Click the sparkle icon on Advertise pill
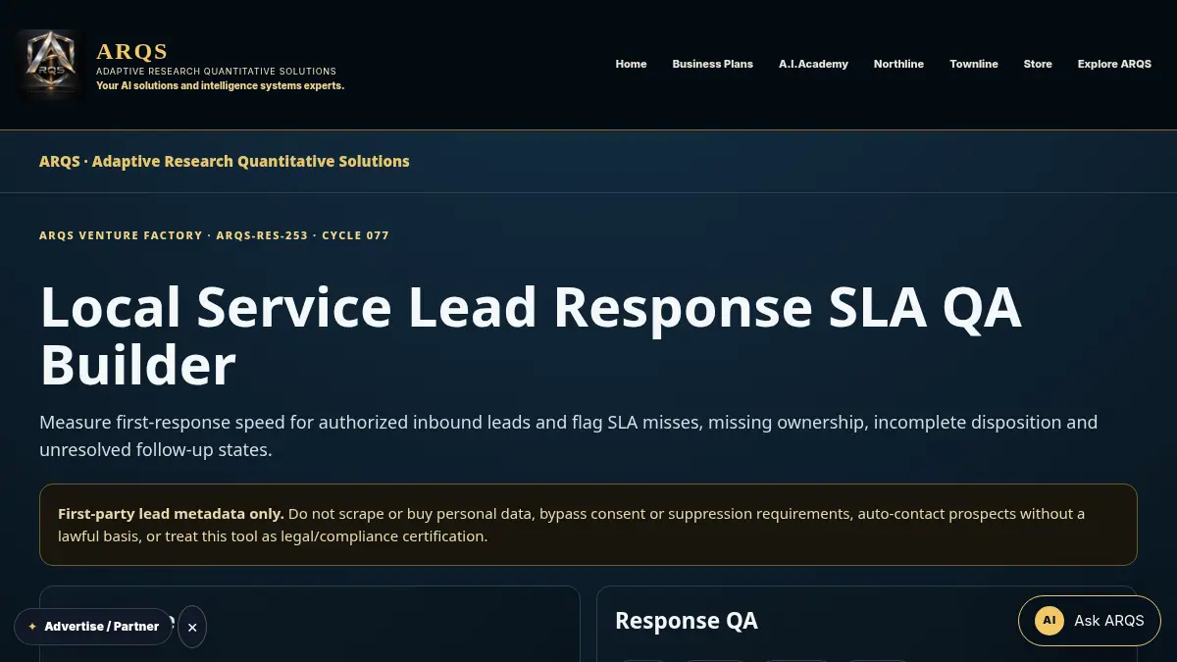Screen dimensions: 1177x662 [x=32, y=627]
